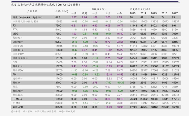Click PX one-year change 10.77
The height and width of the screenshot is (116, 189).
(x=120, y=26)
